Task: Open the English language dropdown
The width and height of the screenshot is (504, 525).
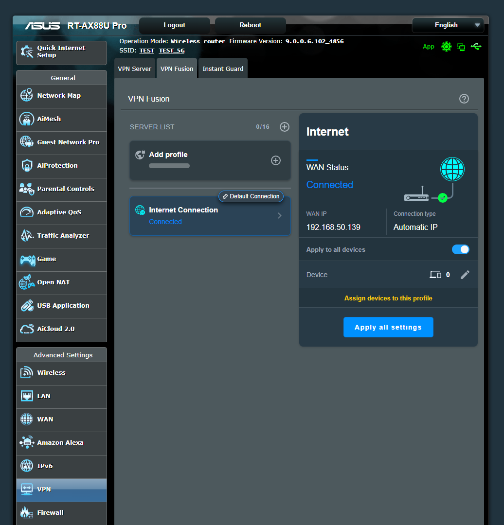Action: point(448,25)
